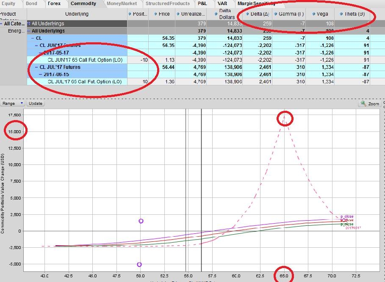Click the purple circle marker above the zero line

pos(141,221)
